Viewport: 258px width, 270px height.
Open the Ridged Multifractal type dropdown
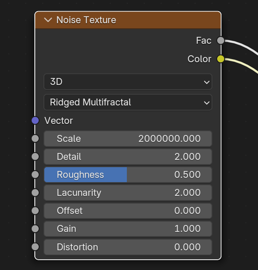coord(128,102)
